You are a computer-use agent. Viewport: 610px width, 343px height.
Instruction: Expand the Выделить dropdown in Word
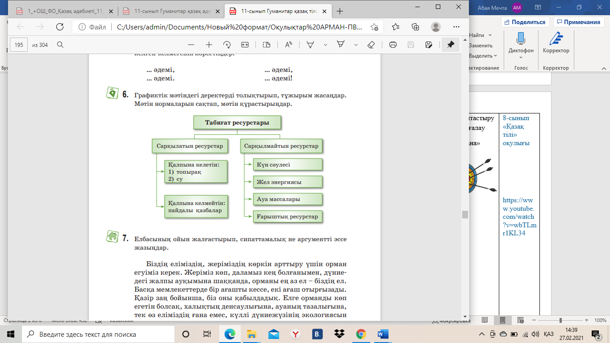496,56
